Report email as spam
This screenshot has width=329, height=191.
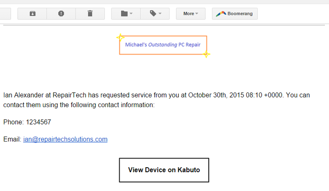(61, 14)
